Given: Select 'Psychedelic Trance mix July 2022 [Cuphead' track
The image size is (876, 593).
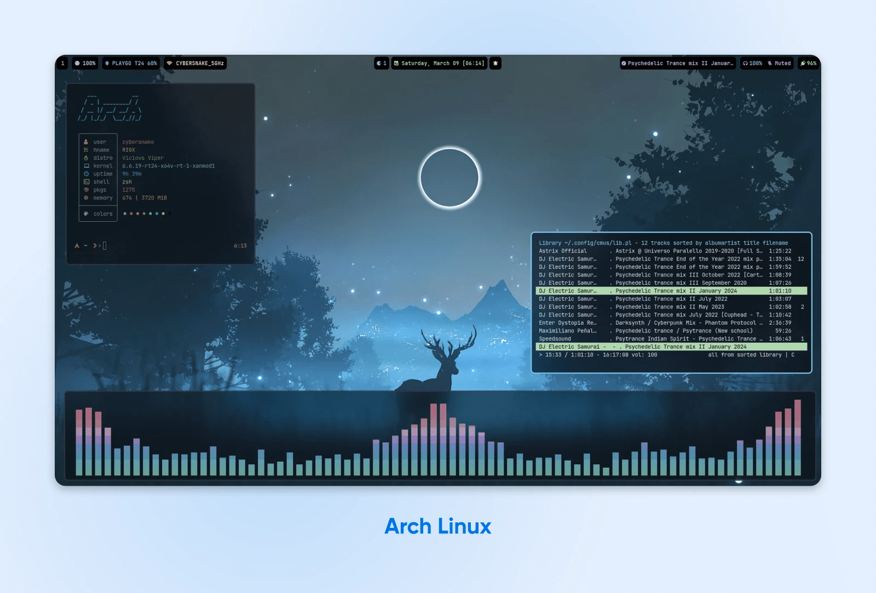Looking at the screenshot, I should (671, 315).
